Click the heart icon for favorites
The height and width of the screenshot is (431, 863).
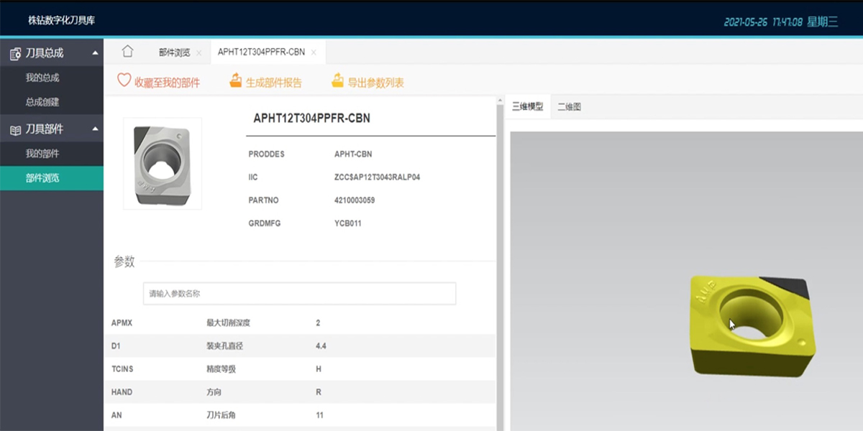pos(124,81)
